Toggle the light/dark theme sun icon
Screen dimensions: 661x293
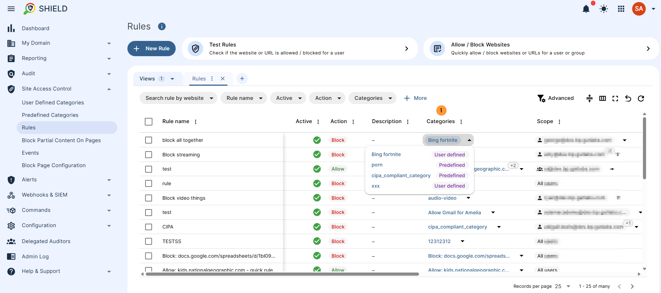click(604, 9)
